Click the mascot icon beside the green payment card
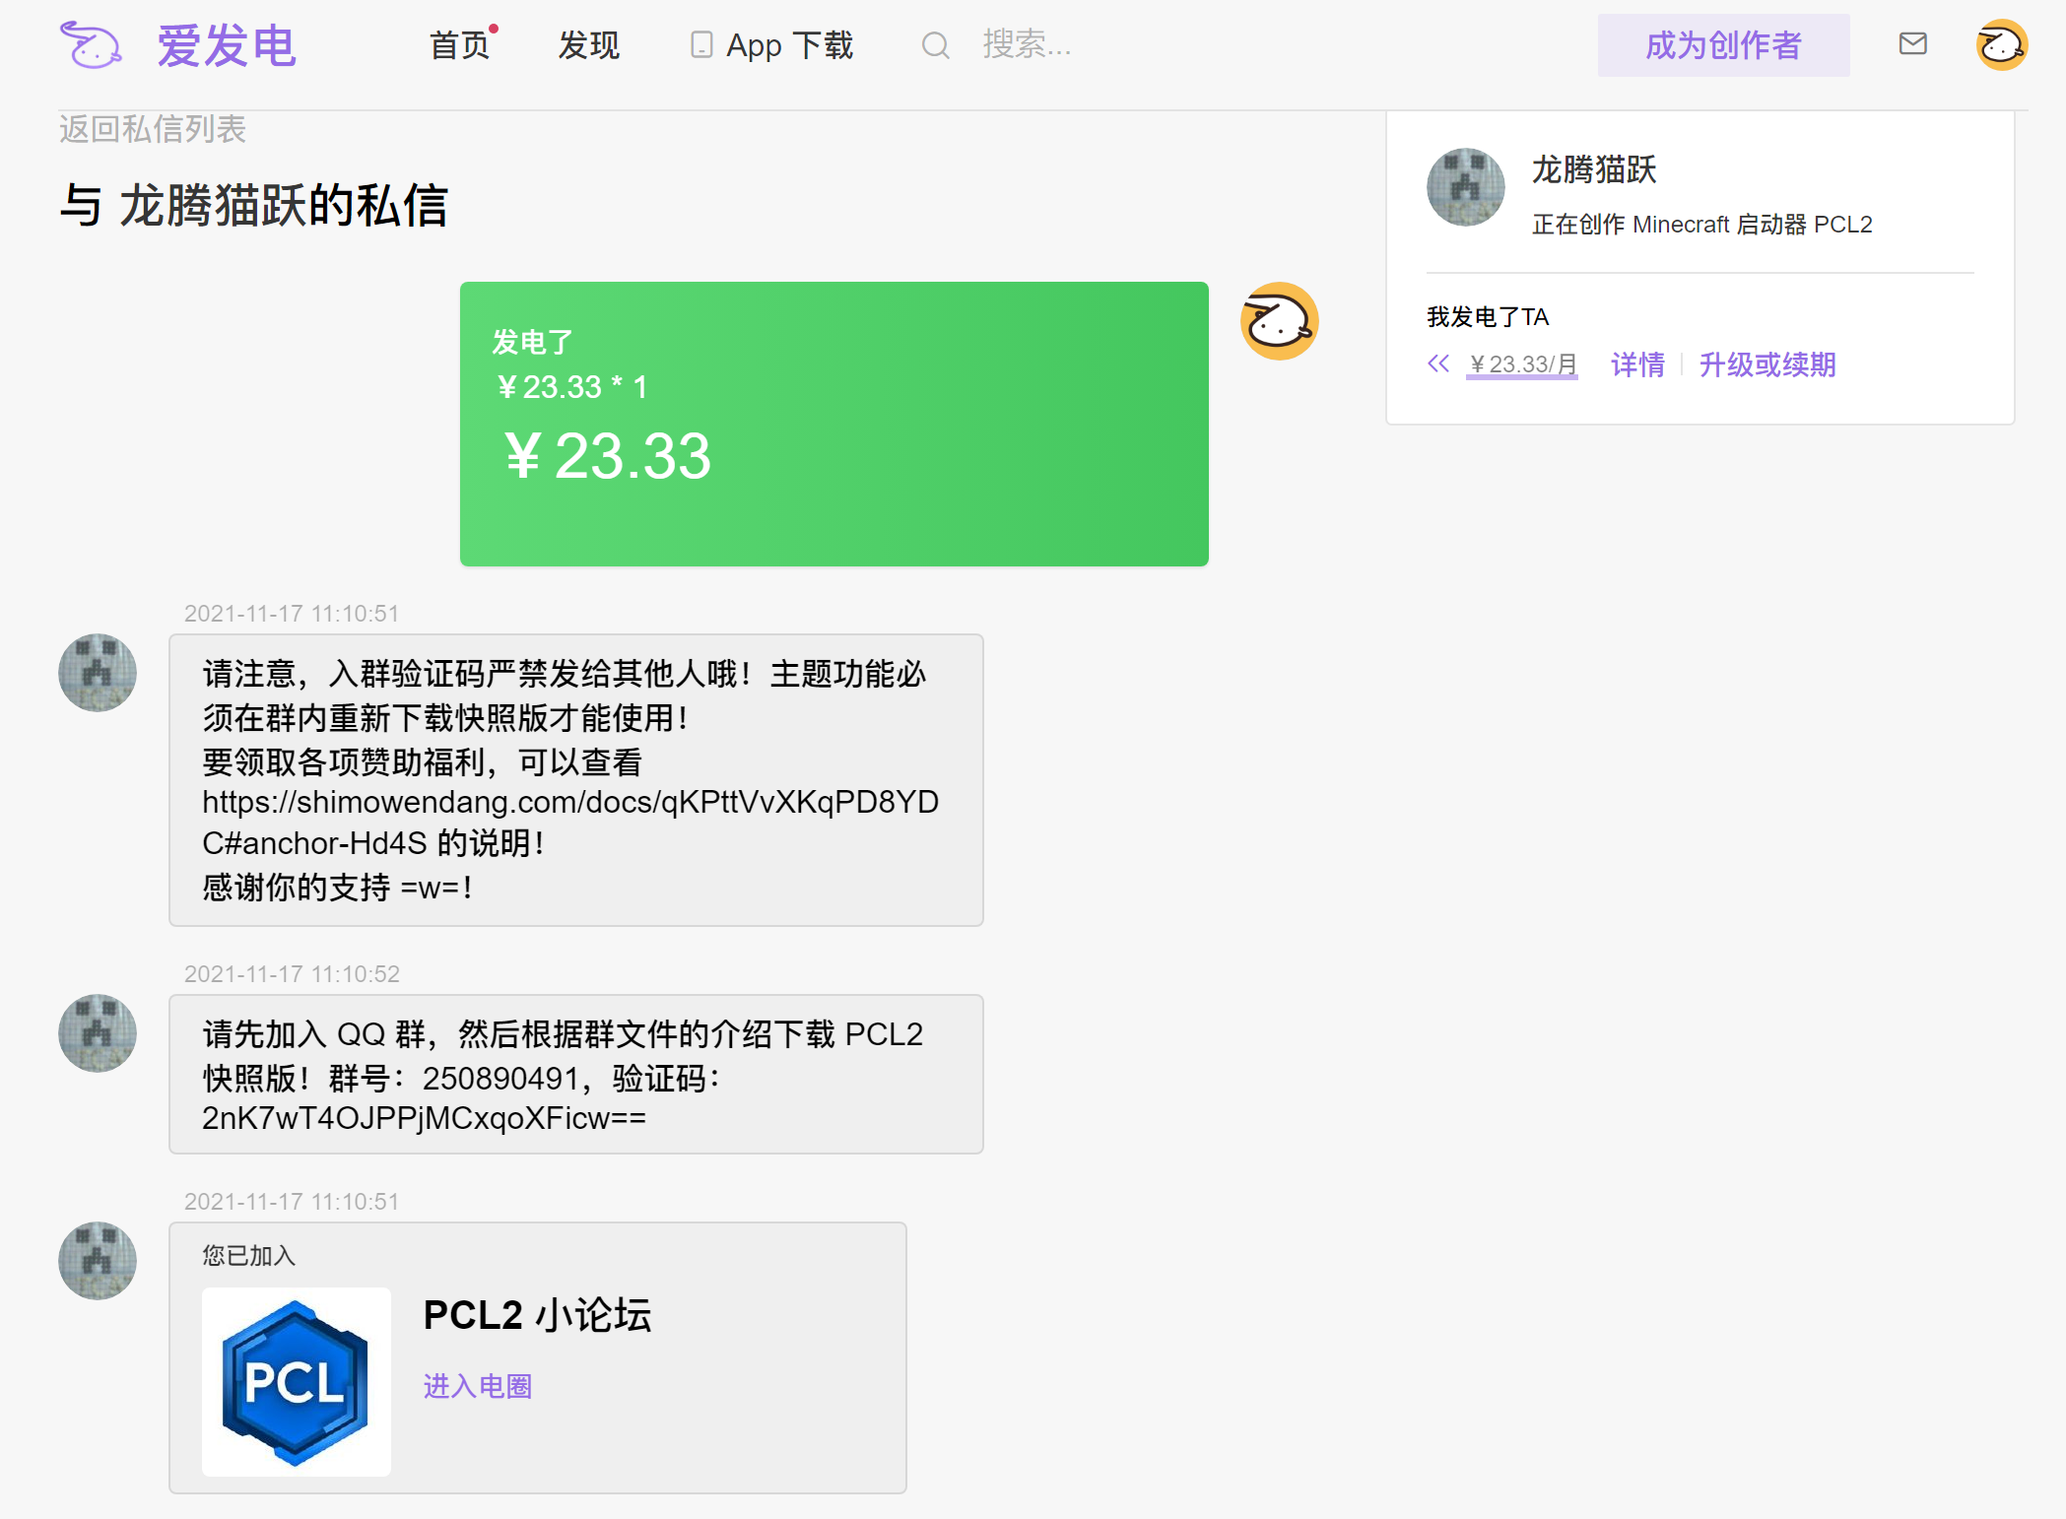 1278,320
